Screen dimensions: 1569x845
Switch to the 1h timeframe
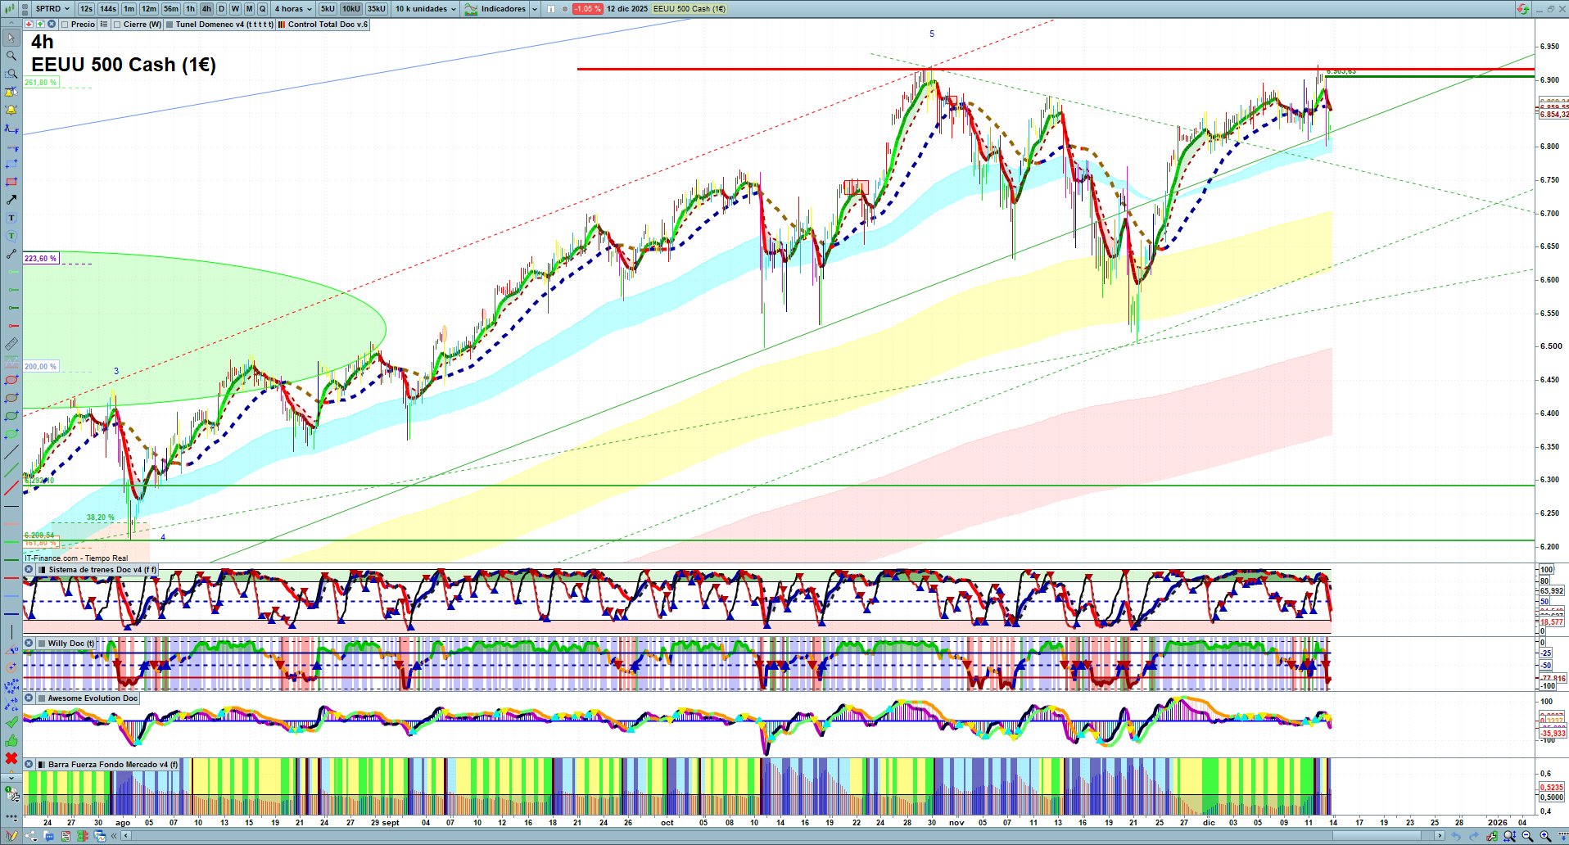[x=190, y=9]
